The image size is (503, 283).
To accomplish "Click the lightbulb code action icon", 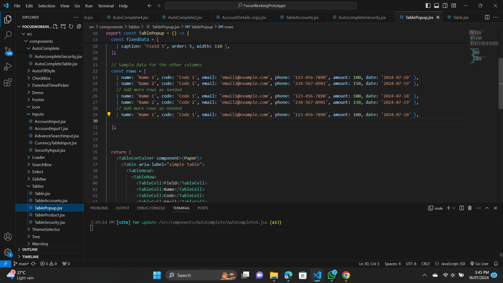I will click(x=109, y=114).
